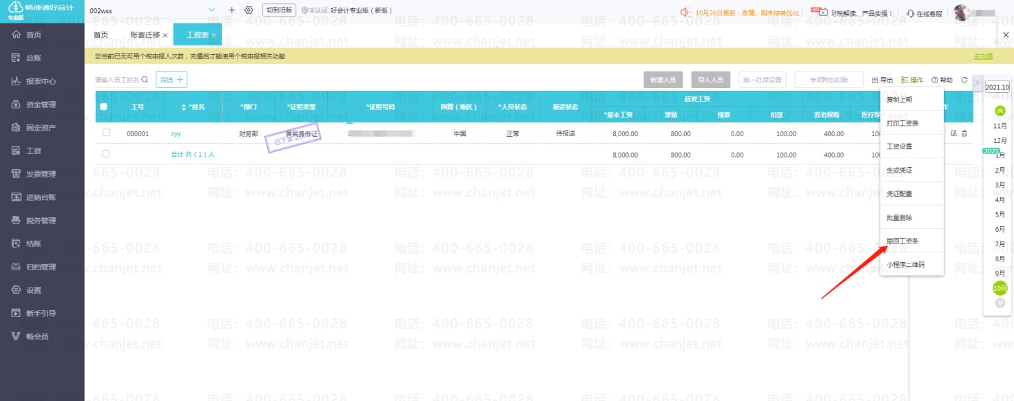Screen dimensions: 1014x401
Task: Open 税务管理 in the left sidebar
Action: click(x=41, y=221)
